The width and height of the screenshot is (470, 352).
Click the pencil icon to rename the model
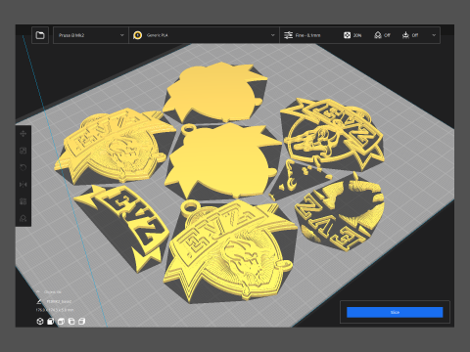point(39,301)
